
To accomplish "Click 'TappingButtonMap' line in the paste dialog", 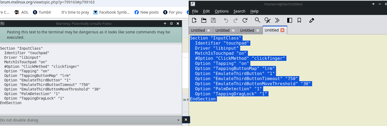I will tap(37, 76).
